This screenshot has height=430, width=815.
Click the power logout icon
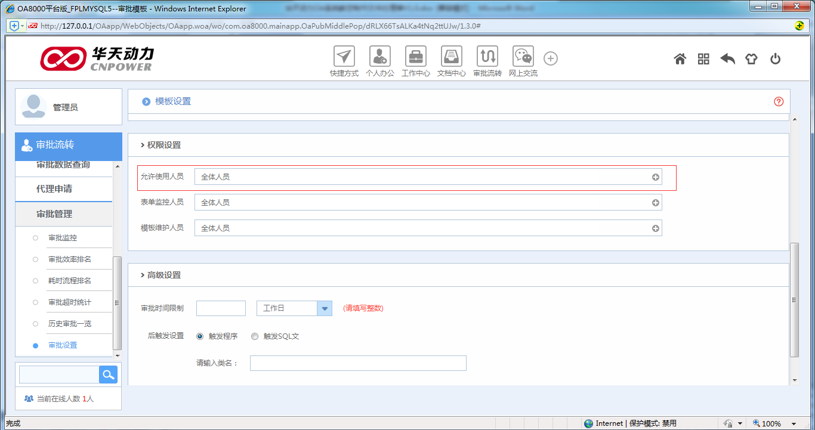pos(775,59)
